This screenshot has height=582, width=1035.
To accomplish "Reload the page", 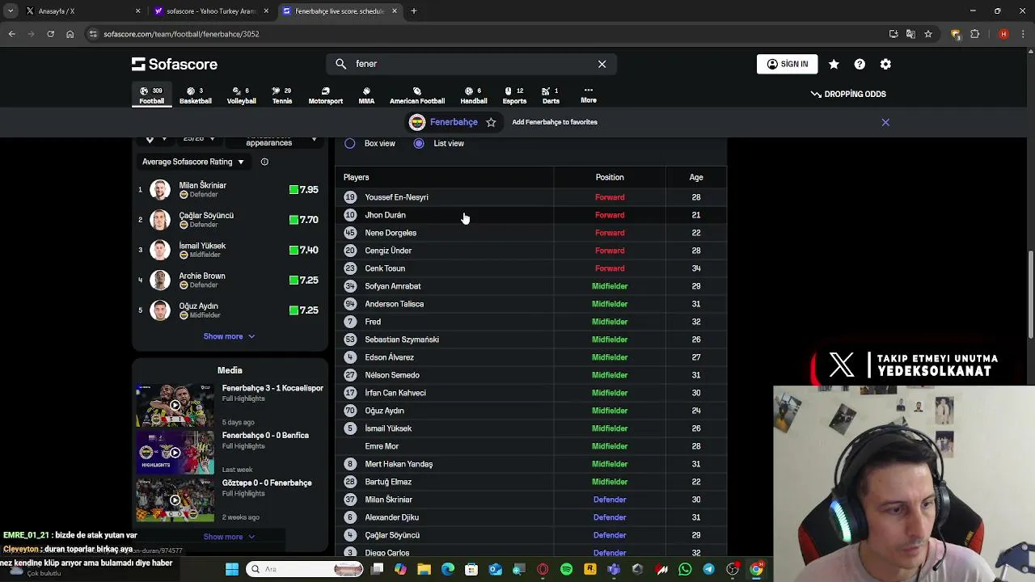I will pyautogui.click(x=50, y=34).
